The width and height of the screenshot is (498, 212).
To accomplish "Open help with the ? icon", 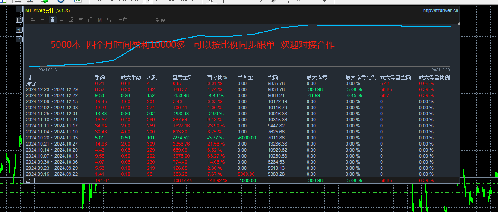I will pos(19,39).
